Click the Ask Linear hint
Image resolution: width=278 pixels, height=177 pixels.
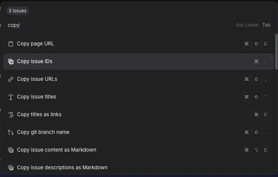pyautogui.click(x=247, y=25)
